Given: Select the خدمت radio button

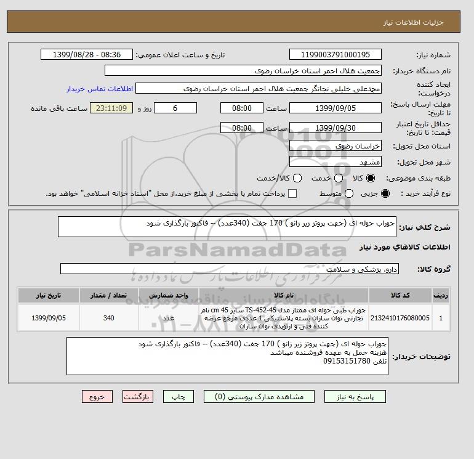Looking at the screenshot, I should click(339, 178).
